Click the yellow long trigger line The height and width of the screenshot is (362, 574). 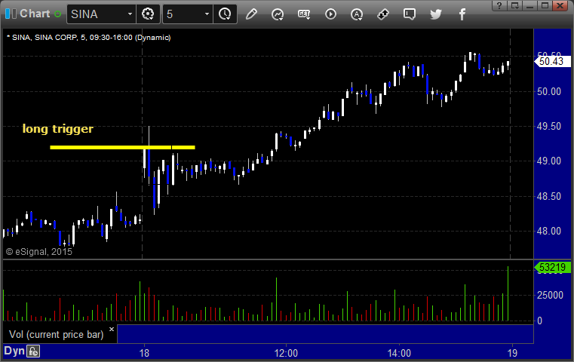pos(122,148)
